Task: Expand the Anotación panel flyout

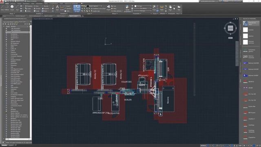Action: [x=64, y=13]
